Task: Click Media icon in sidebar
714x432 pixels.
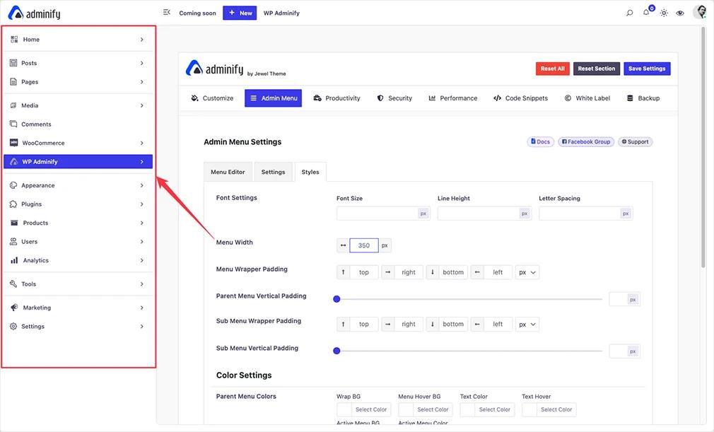Action: pos(13,105)
